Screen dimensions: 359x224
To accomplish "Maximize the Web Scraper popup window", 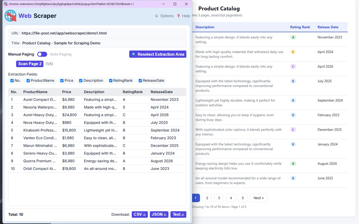I will (x=175, y=4).
